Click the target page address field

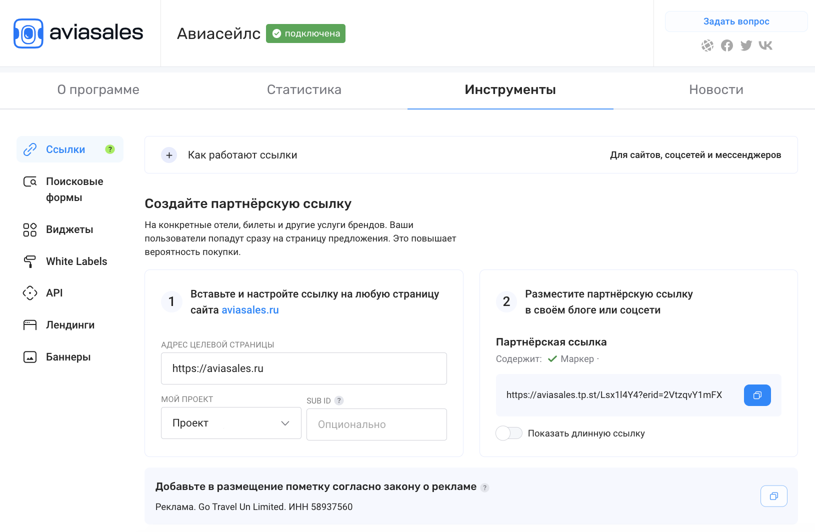pyautogui.click(x=304, y=368)
